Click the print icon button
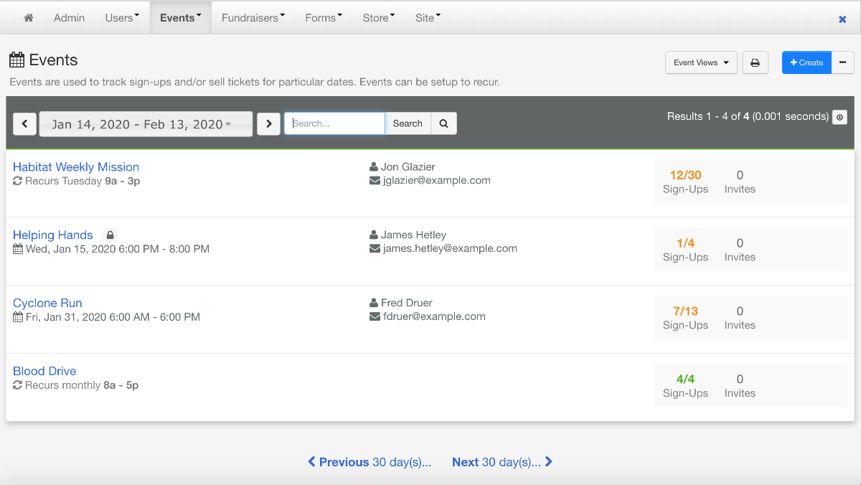861x485 pixels. [755, 62]
